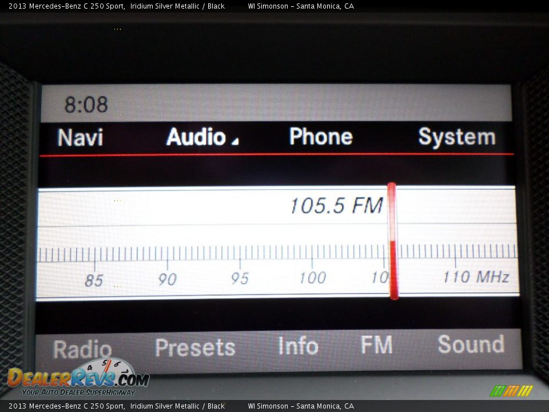The image size is (549, 412).
Task: Tune to the 85 mark on dial
Action: [x=94, y=280]
